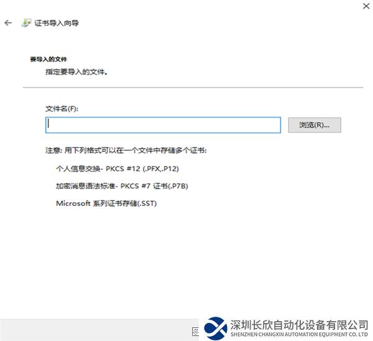Close the certificate import wizard window
373x341 pixels.
pos(362,6)
